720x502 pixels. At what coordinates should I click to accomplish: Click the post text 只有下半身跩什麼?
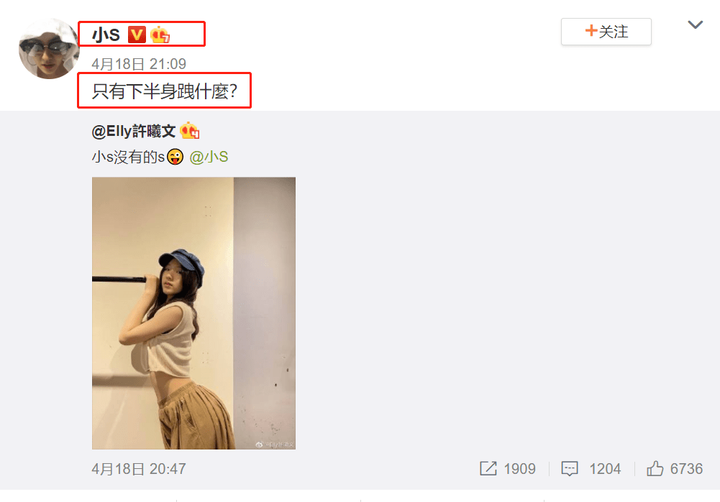[164, 91]
